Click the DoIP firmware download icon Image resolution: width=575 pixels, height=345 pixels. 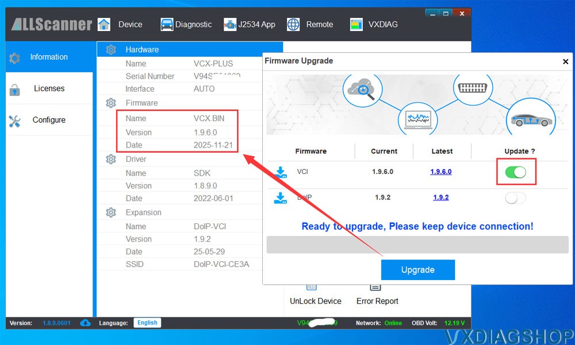(281, 198)
